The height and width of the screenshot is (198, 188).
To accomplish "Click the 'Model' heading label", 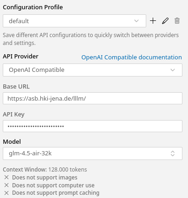I will (12, 141).
